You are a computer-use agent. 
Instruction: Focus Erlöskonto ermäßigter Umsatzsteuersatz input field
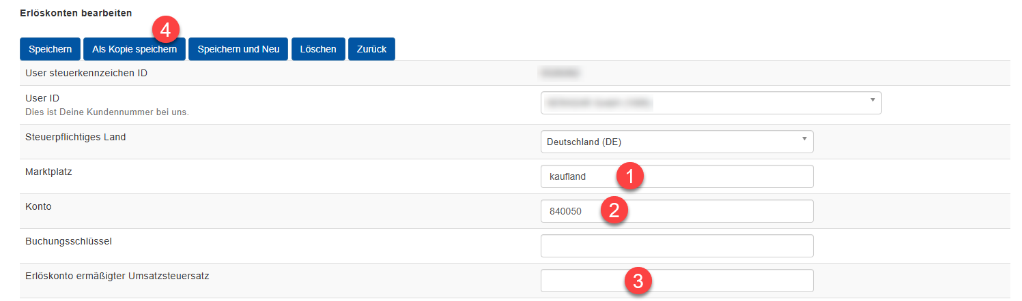pos(580,281)
